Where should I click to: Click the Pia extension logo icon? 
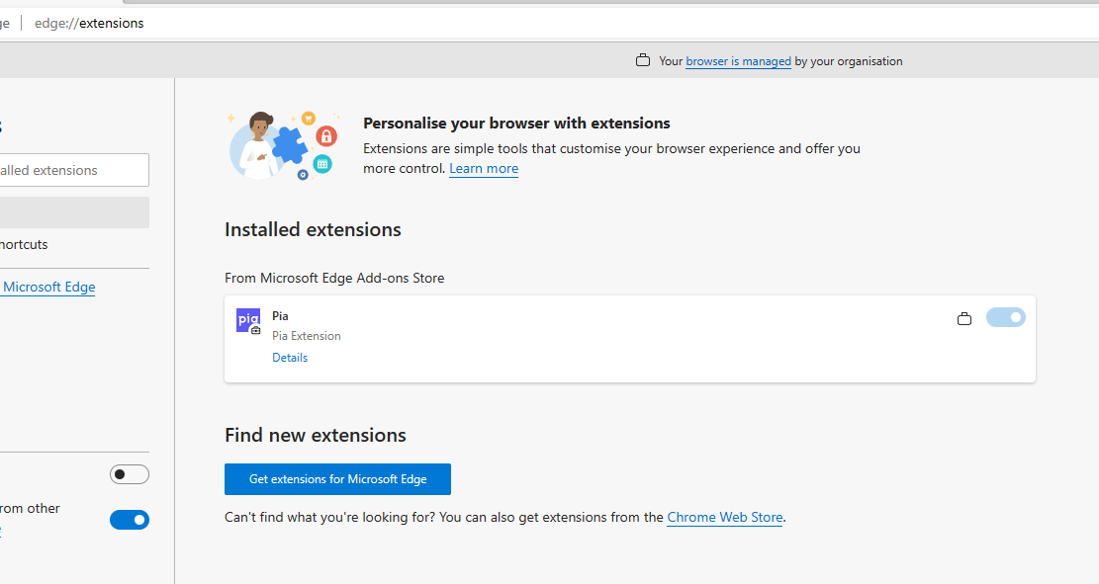[x=248, y=321]
